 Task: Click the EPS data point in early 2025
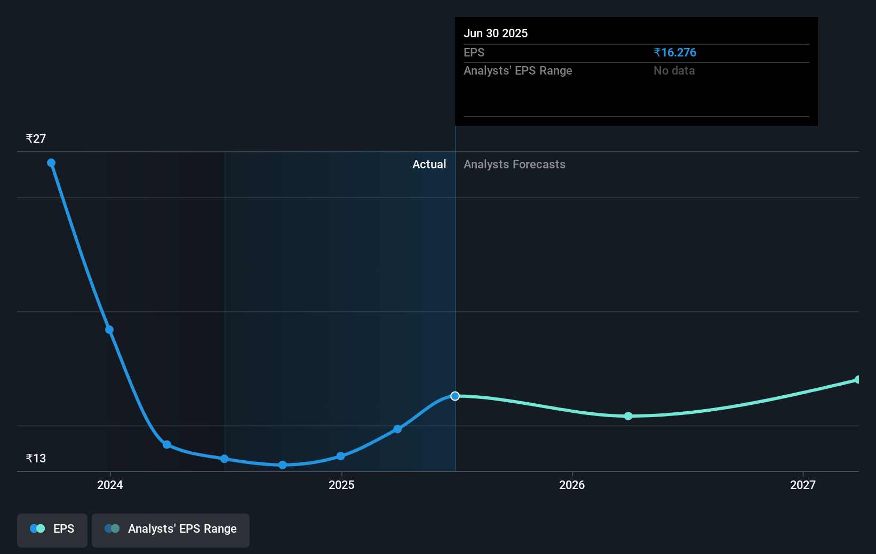click(x=397, y=429)
